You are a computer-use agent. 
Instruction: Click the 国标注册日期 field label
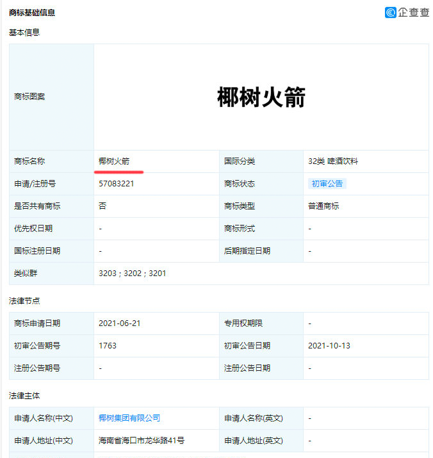click(37, 251)
